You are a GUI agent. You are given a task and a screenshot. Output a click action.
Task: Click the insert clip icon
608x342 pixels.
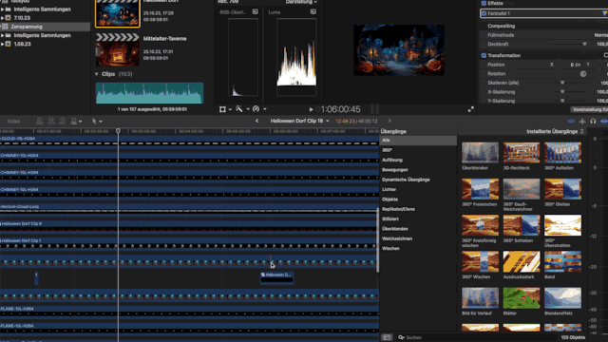coord(50,122)
